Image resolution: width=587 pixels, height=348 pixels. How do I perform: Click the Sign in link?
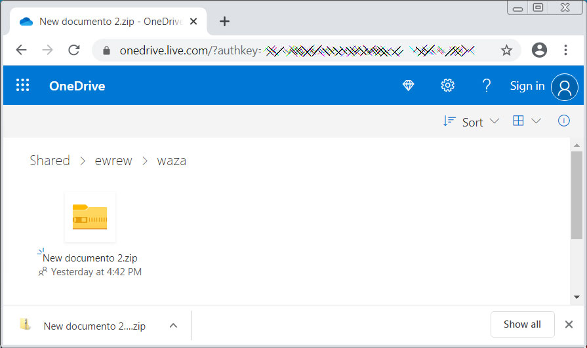[x=527, y=86]
